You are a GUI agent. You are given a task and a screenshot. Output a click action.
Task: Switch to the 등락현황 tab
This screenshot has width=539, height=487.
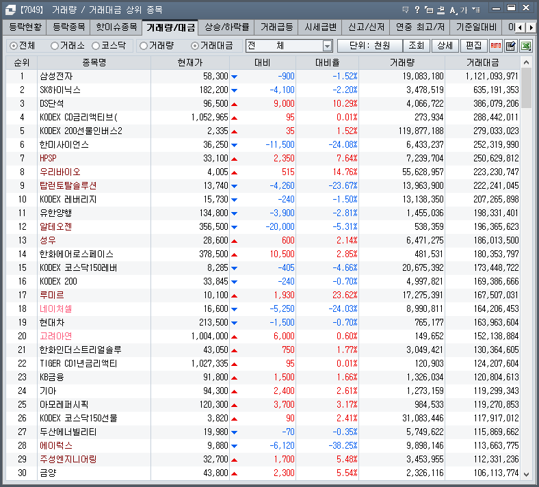click(25, 27)
